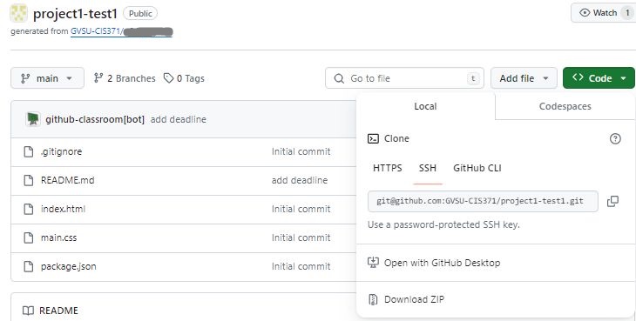
Task: Click the zip file icon beside Download ZIP
Action: (x=373, y=299)
